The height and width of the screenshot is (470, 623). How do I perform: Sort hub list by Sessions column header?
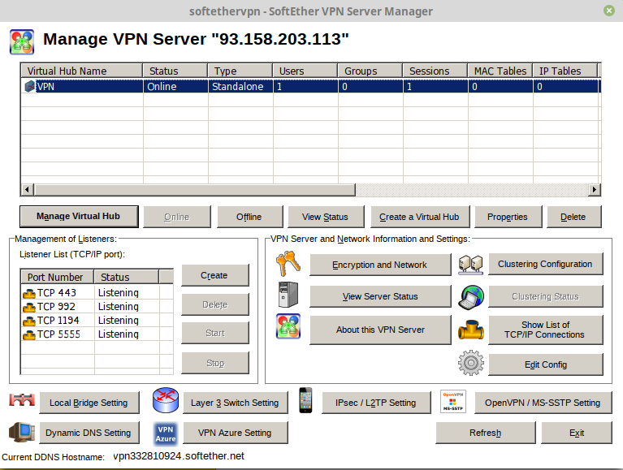(435, 71)
